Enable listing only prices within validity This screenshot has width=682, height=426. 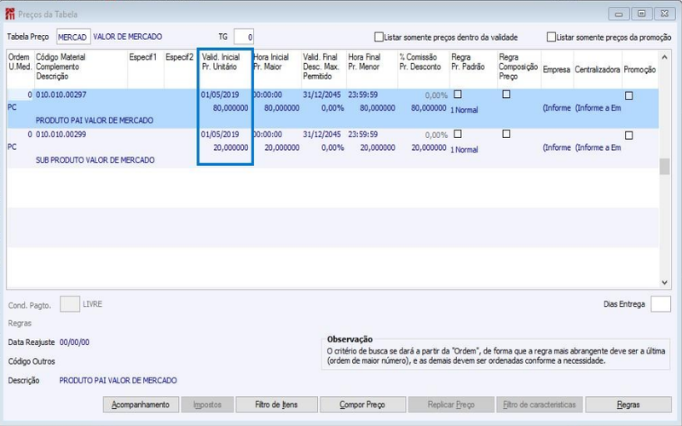(x=379, y=37)
